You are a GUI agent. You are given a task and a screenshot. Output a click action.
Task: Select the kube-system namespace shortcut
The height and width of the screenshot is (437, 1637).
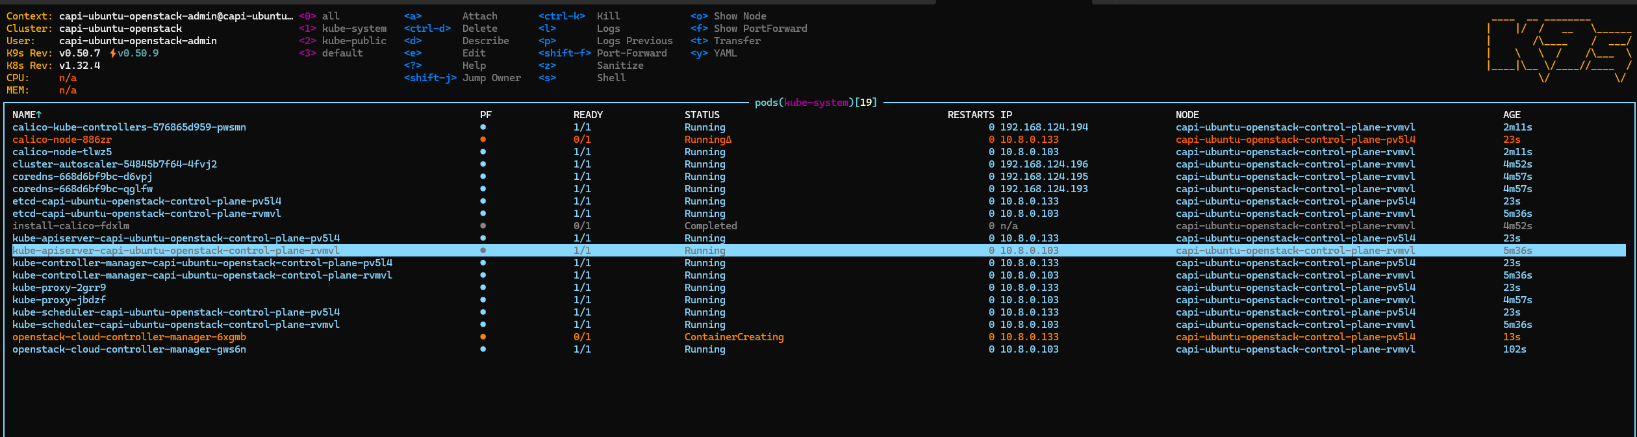click(x=353, y=29)
